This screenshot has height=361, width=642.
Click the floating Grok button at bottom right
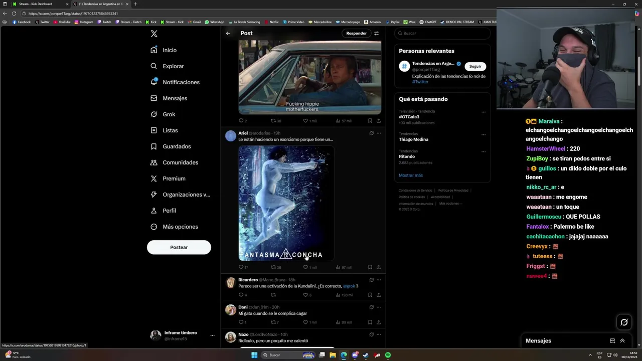click(x=624, y=322)
